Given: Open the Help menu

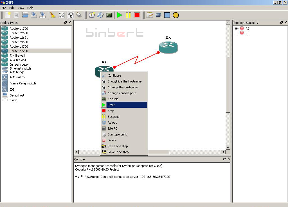Looking at the screenshot, I should click(30, 8).
